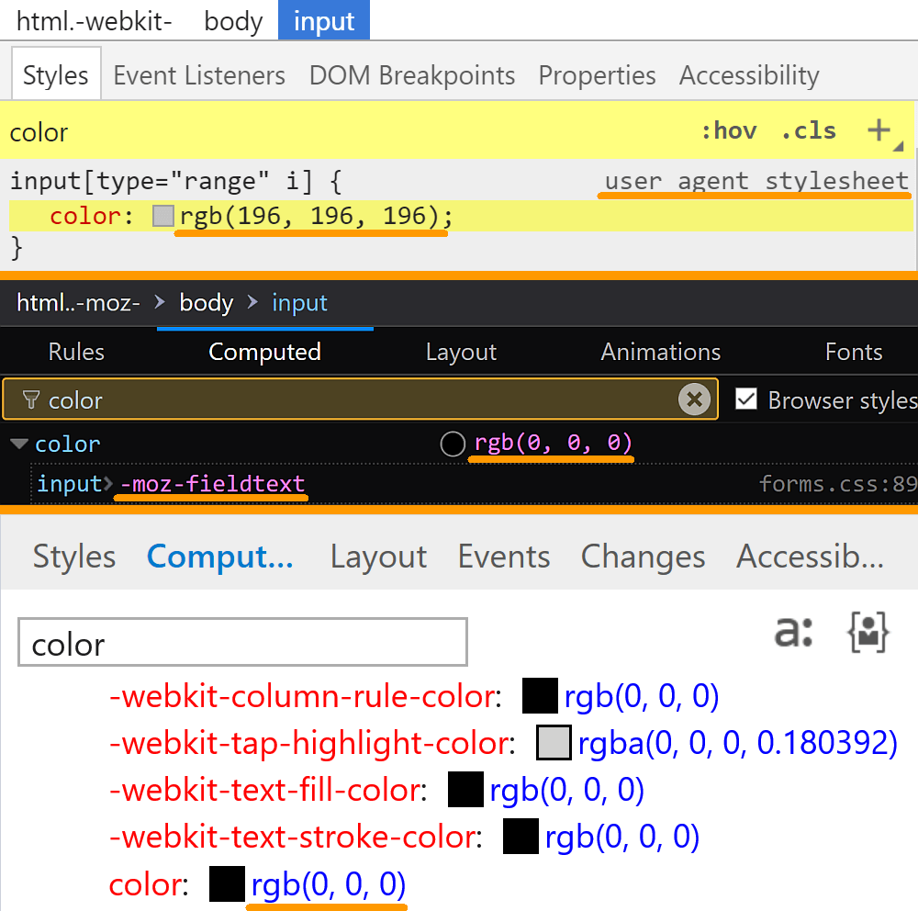Click the black swatch next to -webkit-text-fill-color
Image resolution: width=918 pixels, height=911 pixels.
465,790
